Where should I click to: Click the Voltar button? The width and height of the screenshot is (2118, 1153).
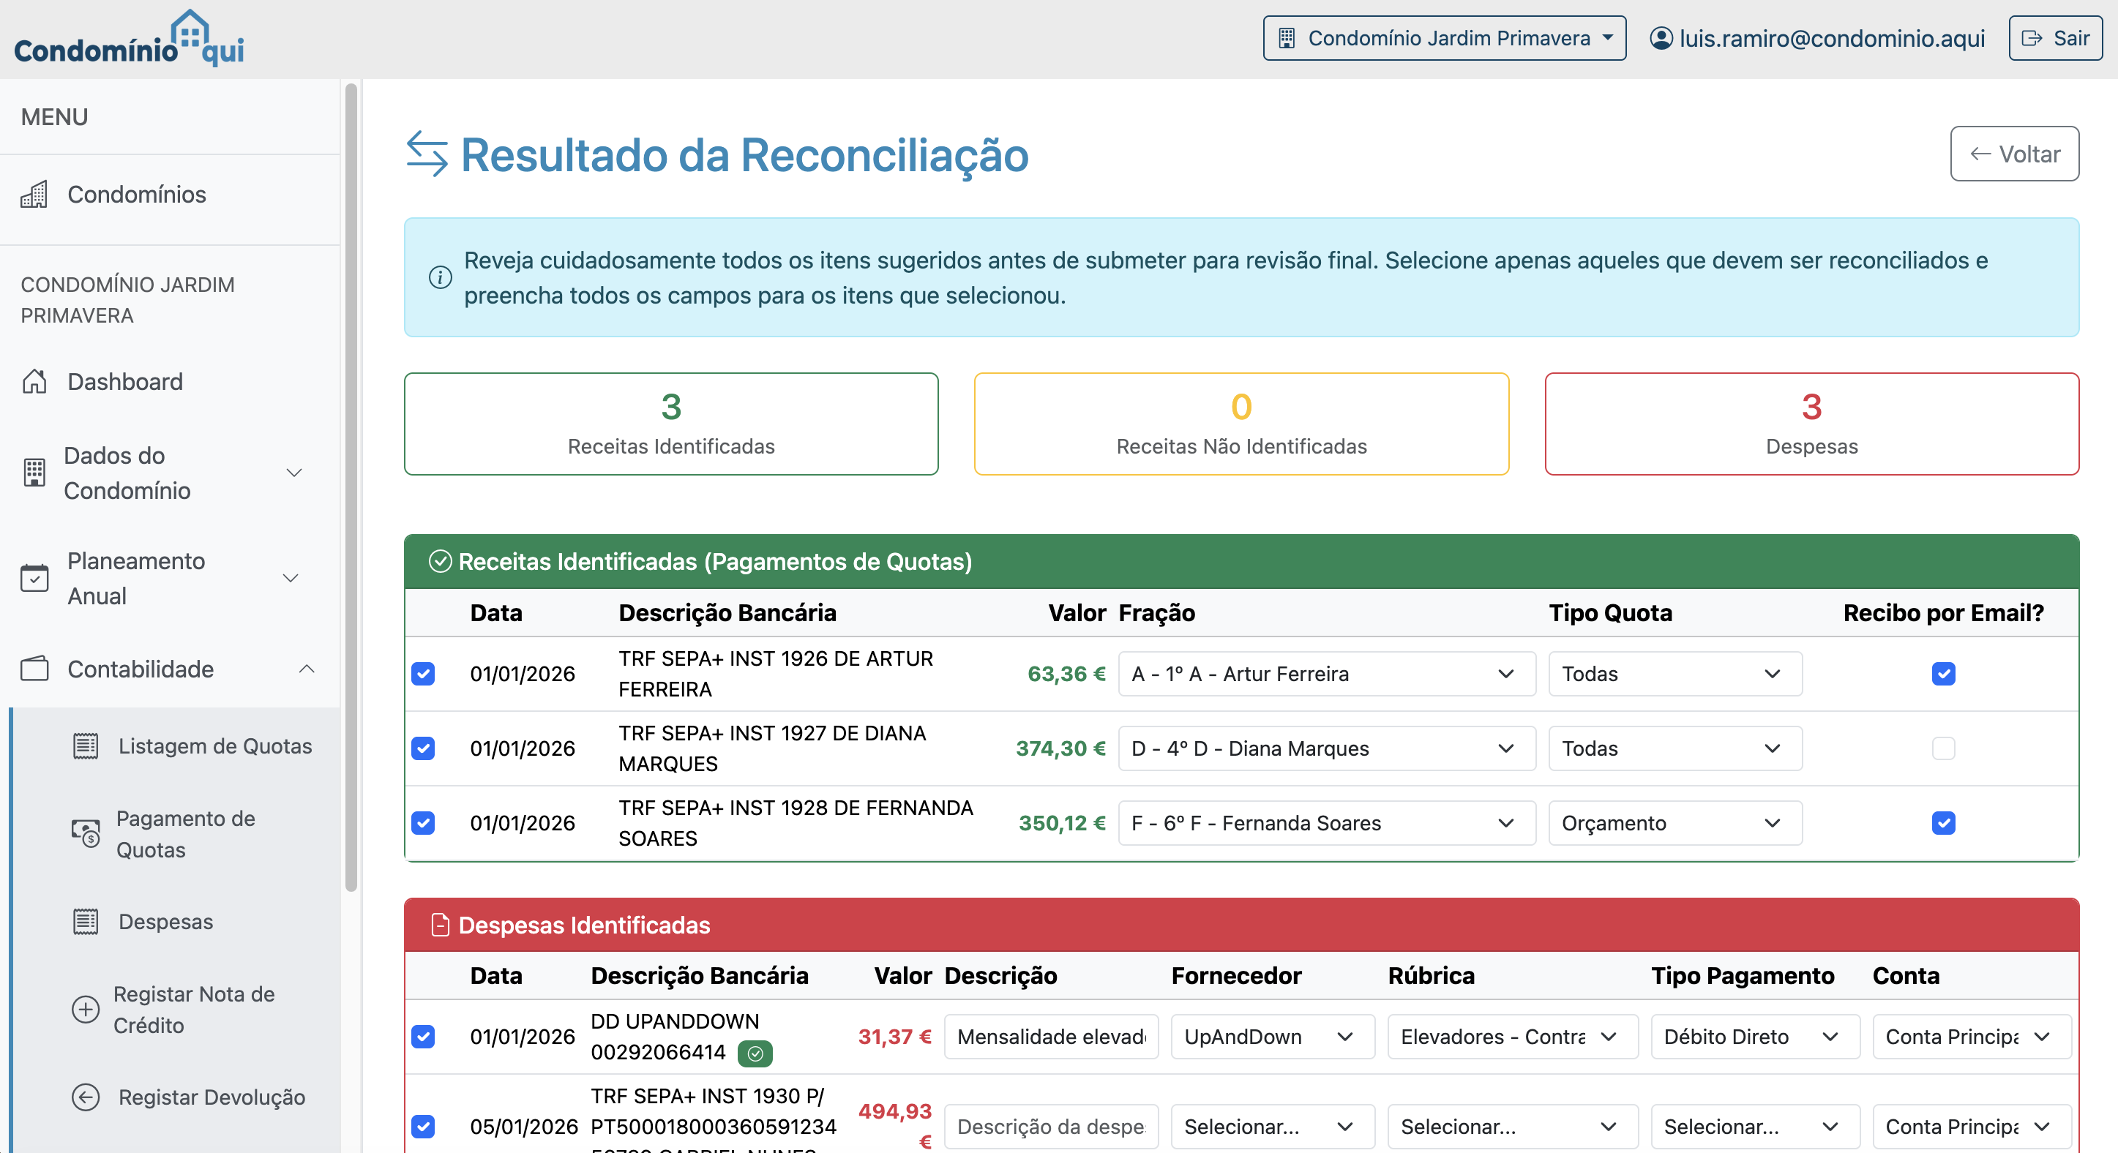click(x=2014, y=154)
